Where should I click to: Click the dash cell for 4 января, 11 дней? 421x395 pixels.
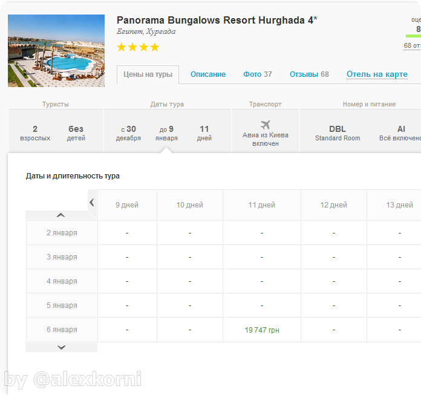click(262, 281)
